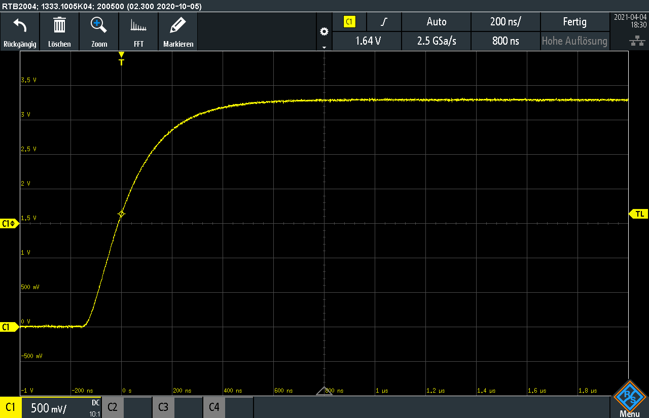Enable channel C3 tab
Viewport: 649px width, 418px height.
pyautogui.click(x=163, y=407)
